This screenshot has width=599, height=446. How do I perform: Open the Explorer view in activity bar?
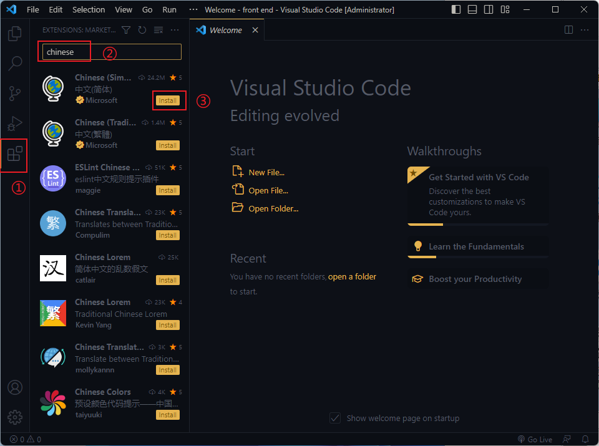tap(15, 33)
